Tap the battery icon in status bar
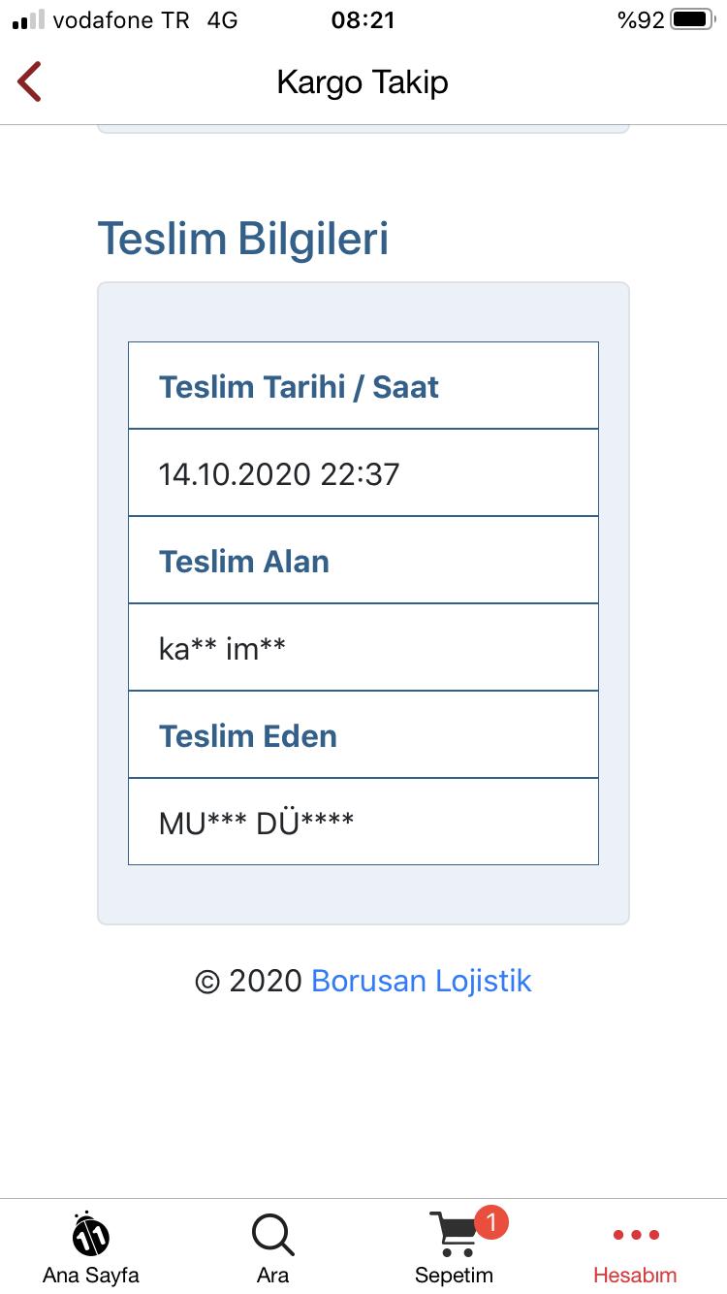Viewport: 727px width, 1294px height. 691,20
